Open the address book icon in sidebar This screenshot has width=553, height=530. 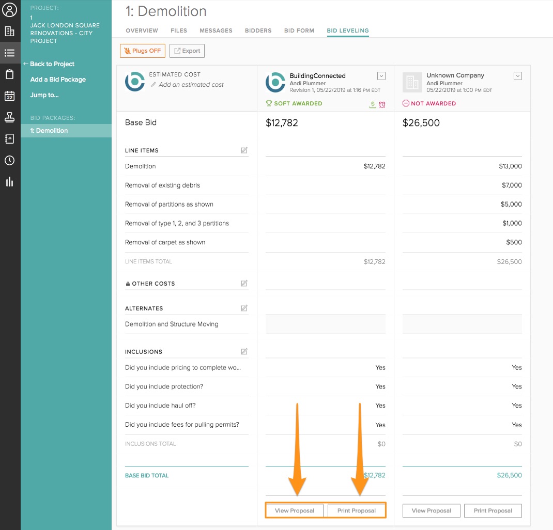point(9,139)
